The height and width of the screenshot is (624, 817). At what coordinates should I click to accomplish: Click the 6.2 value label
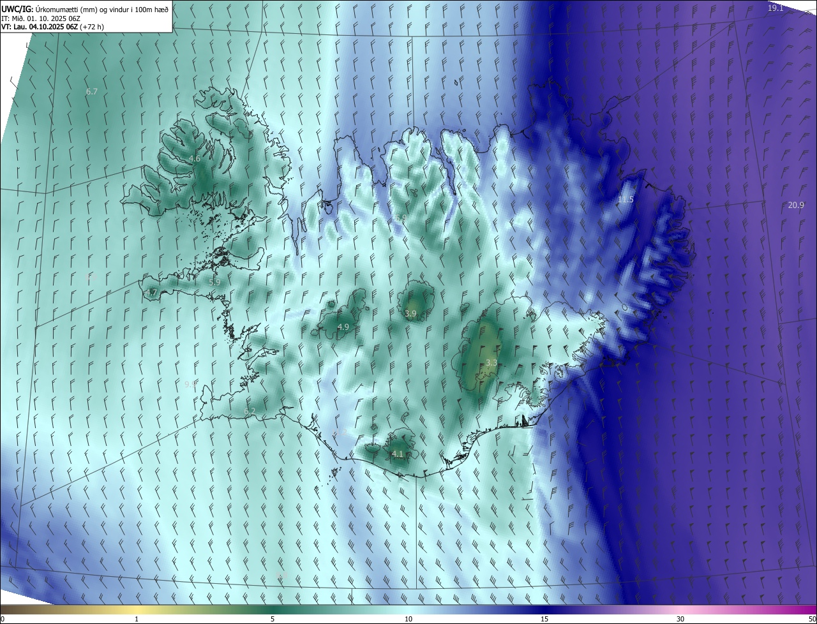[250, 411]
